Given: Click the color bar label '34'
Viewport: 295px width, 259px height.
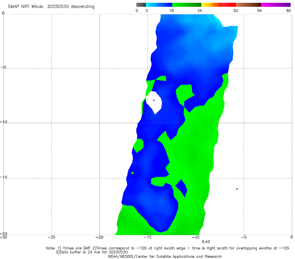Looking at the screenshot, I should 200,10.
